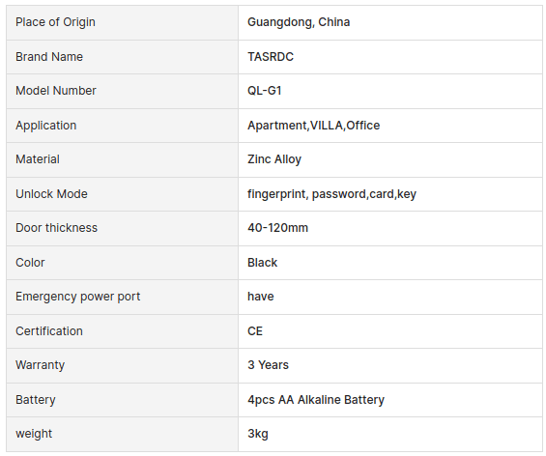Click the Emergency power port label
The height and width of the screenshot is (456, 546).
coord(77,297)
